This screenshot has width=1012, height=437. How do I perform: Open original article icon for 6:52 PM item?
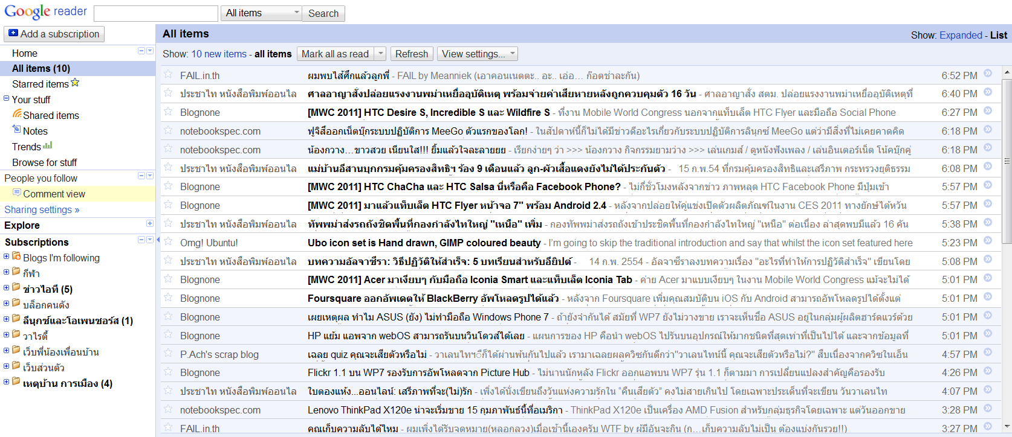pyautogui.click(x=988, y=73)
